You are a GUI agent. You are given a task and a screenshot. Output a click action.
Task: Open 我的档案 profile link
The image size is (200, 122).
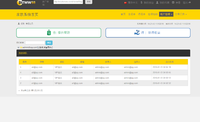point(165,3)
